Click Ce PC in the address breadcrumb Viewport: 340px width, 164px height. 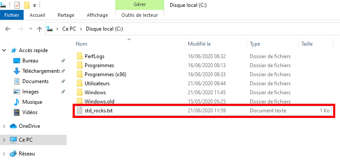(69, 29)
